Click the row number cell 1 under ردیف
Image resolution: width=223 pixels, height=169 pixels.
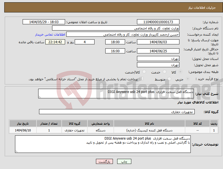tap(214, 130)
